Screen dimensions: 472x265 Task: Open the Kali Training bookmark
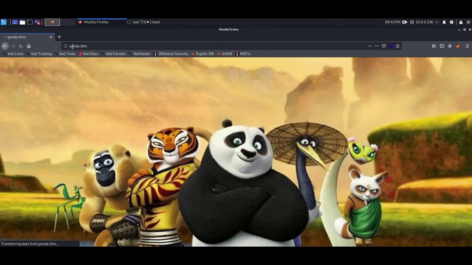pyautogui.click(x=39, y=54)
